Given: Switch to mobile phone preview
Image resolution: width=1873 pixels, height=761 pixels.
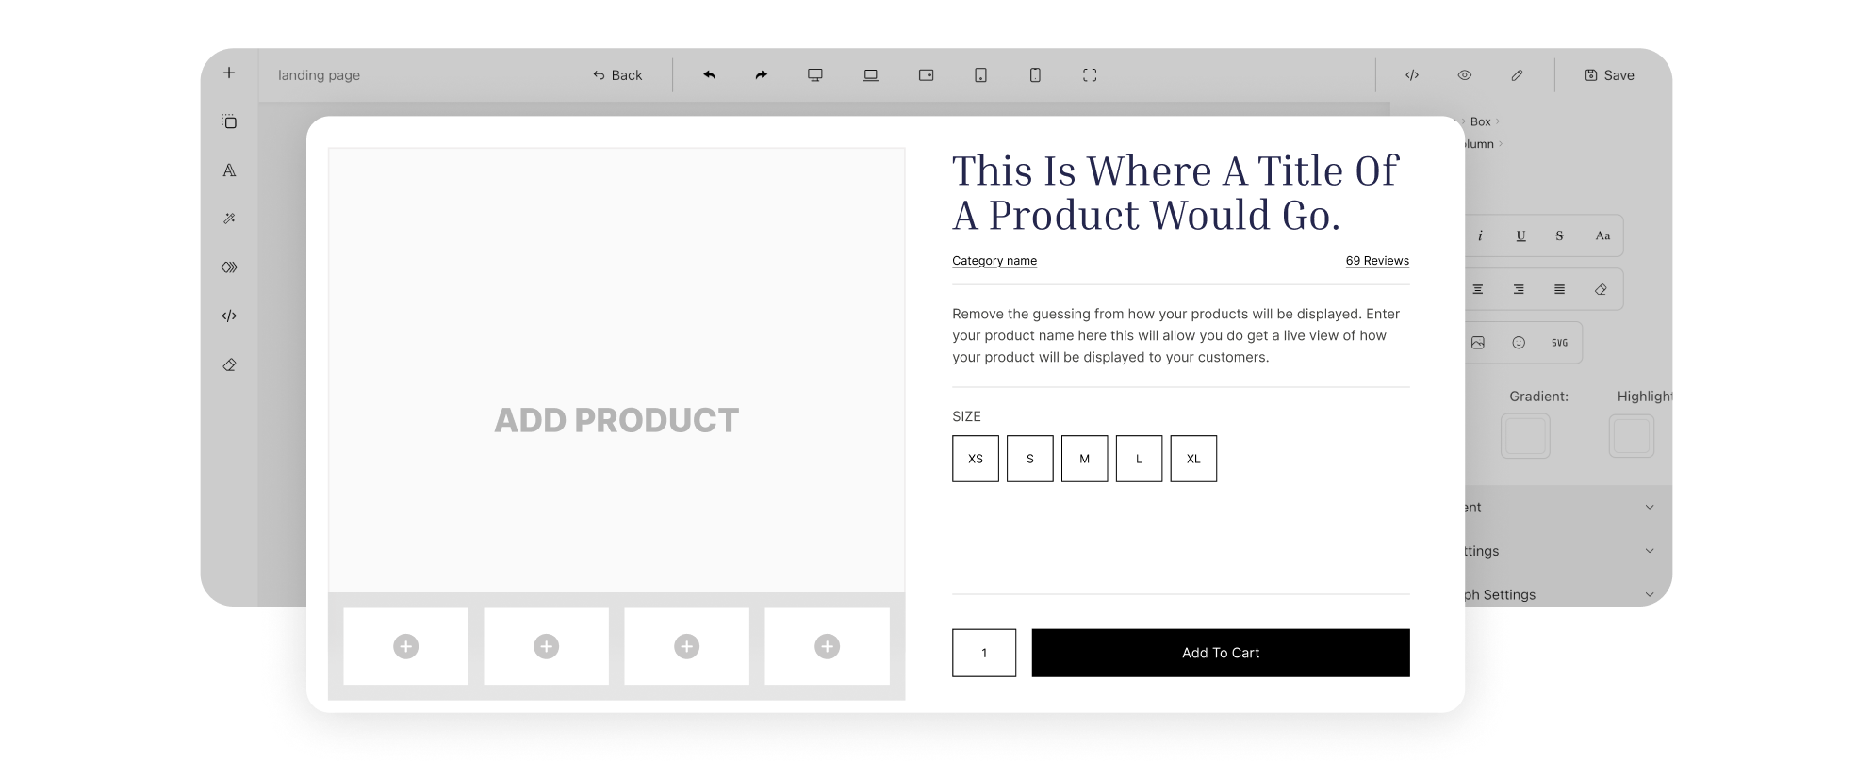Looking at the screenshot, I should coord(1035,75).
